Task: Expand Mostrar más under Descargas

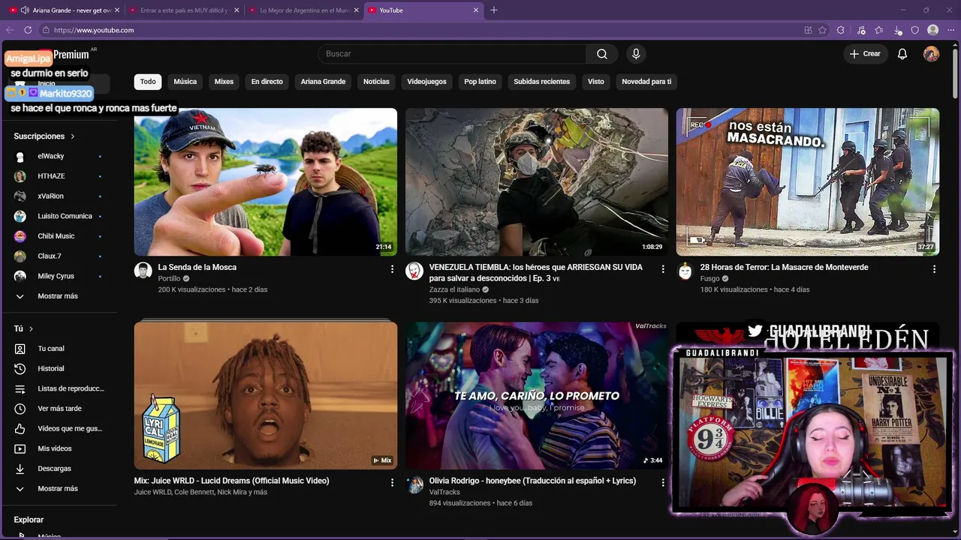Action: click(59, 488)
